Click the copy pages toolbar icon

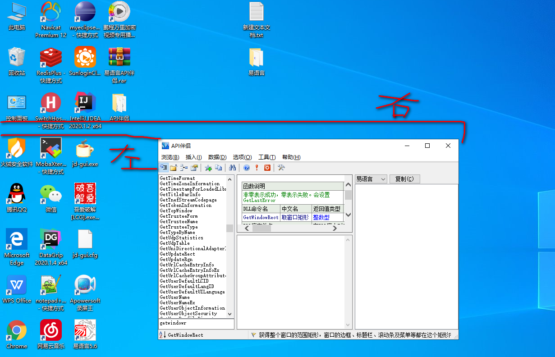pyautogui.click(x=219, y=168)
